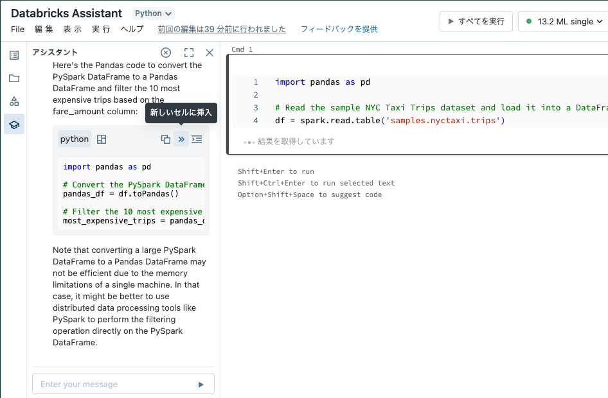The height and width of the screenshot is (398, 608).
Task: Click the すべてを実行 run all button
Action: [476, 21]
